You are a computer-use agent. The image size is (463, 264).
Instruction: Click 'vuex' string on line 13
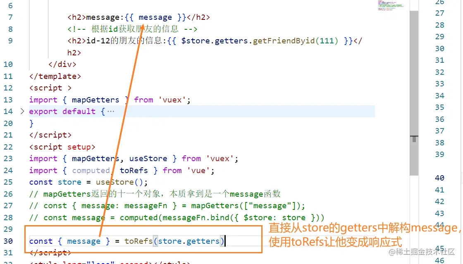coord(173,100)
